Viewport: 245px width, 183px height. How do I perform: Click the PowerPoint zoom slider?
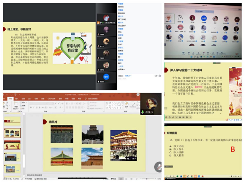pos(148,179)
